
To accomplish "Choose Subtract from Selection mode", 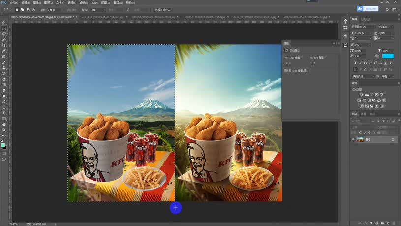I will [x=28, y=10].
